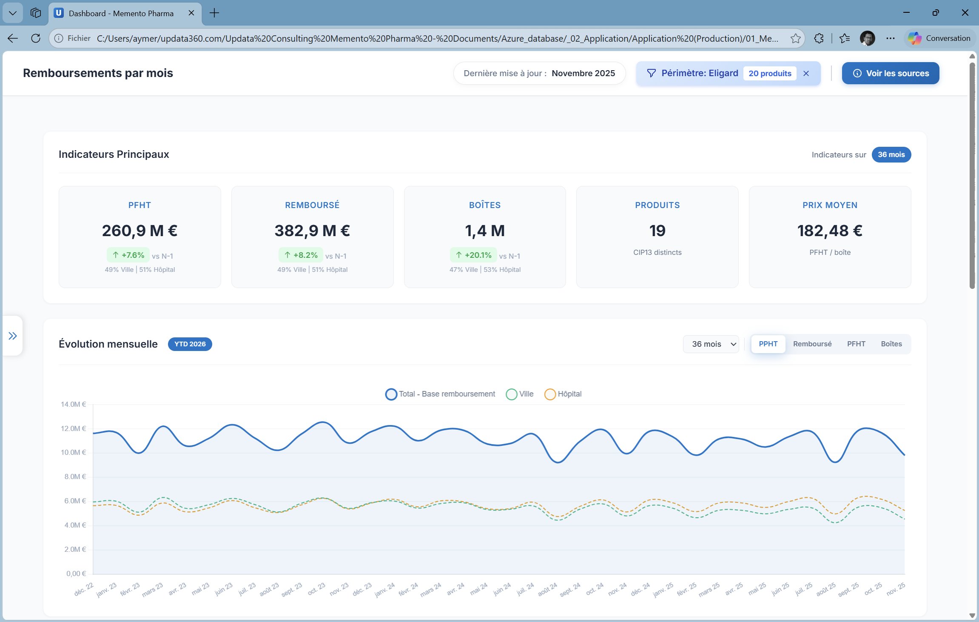979x622 pixels.
Task: Open the favorites list icon
Action: coord(845,38)
